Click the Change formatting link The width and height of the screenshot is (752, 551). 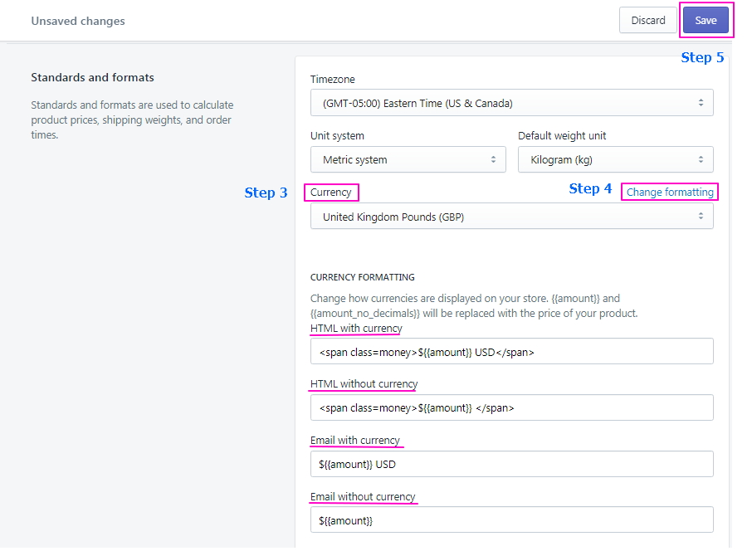[670, 193]
